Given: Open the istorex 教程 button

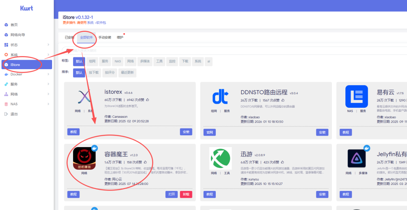Looking at the screenshot, I should coord(74,132).
